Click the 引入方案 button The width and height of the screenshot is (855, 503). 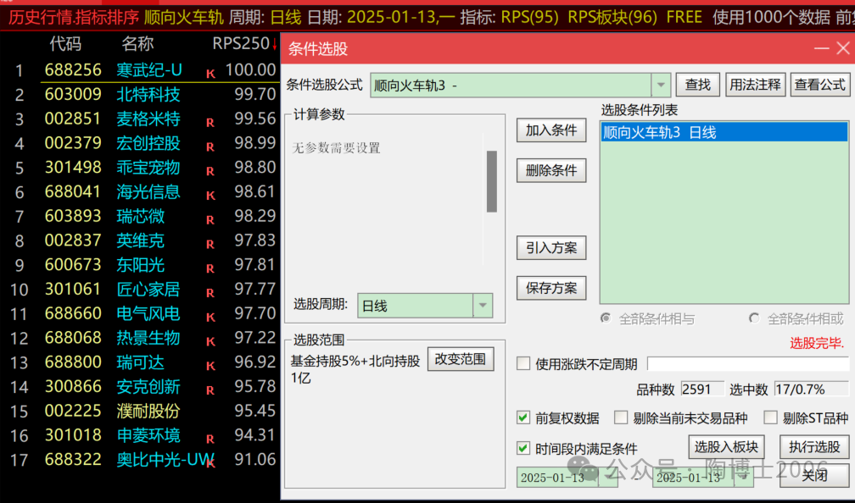(x=551, y=247)
